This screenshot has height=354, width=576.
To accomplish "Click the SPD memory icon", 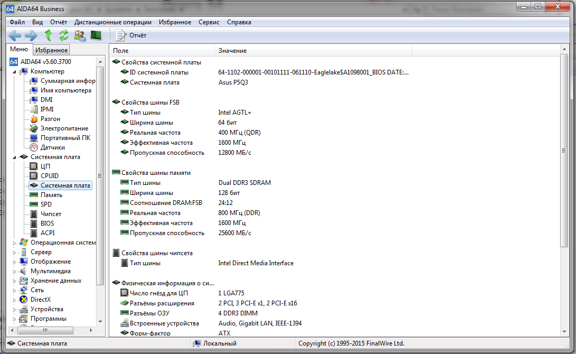I will (34, 204).
